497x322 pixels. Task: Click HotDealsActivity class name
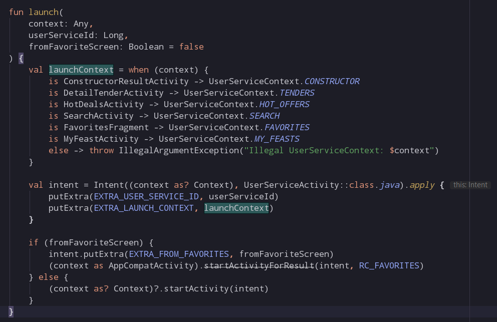pyautogui.click(x=103, y=104)
